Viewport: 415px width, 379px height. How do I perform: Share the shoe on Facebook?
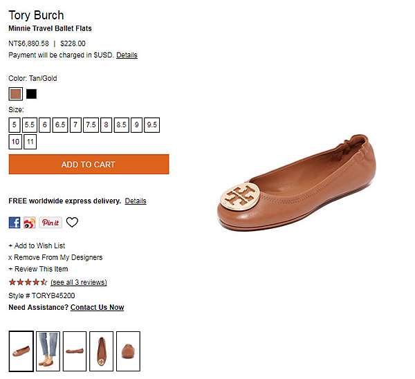pos(15,223)
